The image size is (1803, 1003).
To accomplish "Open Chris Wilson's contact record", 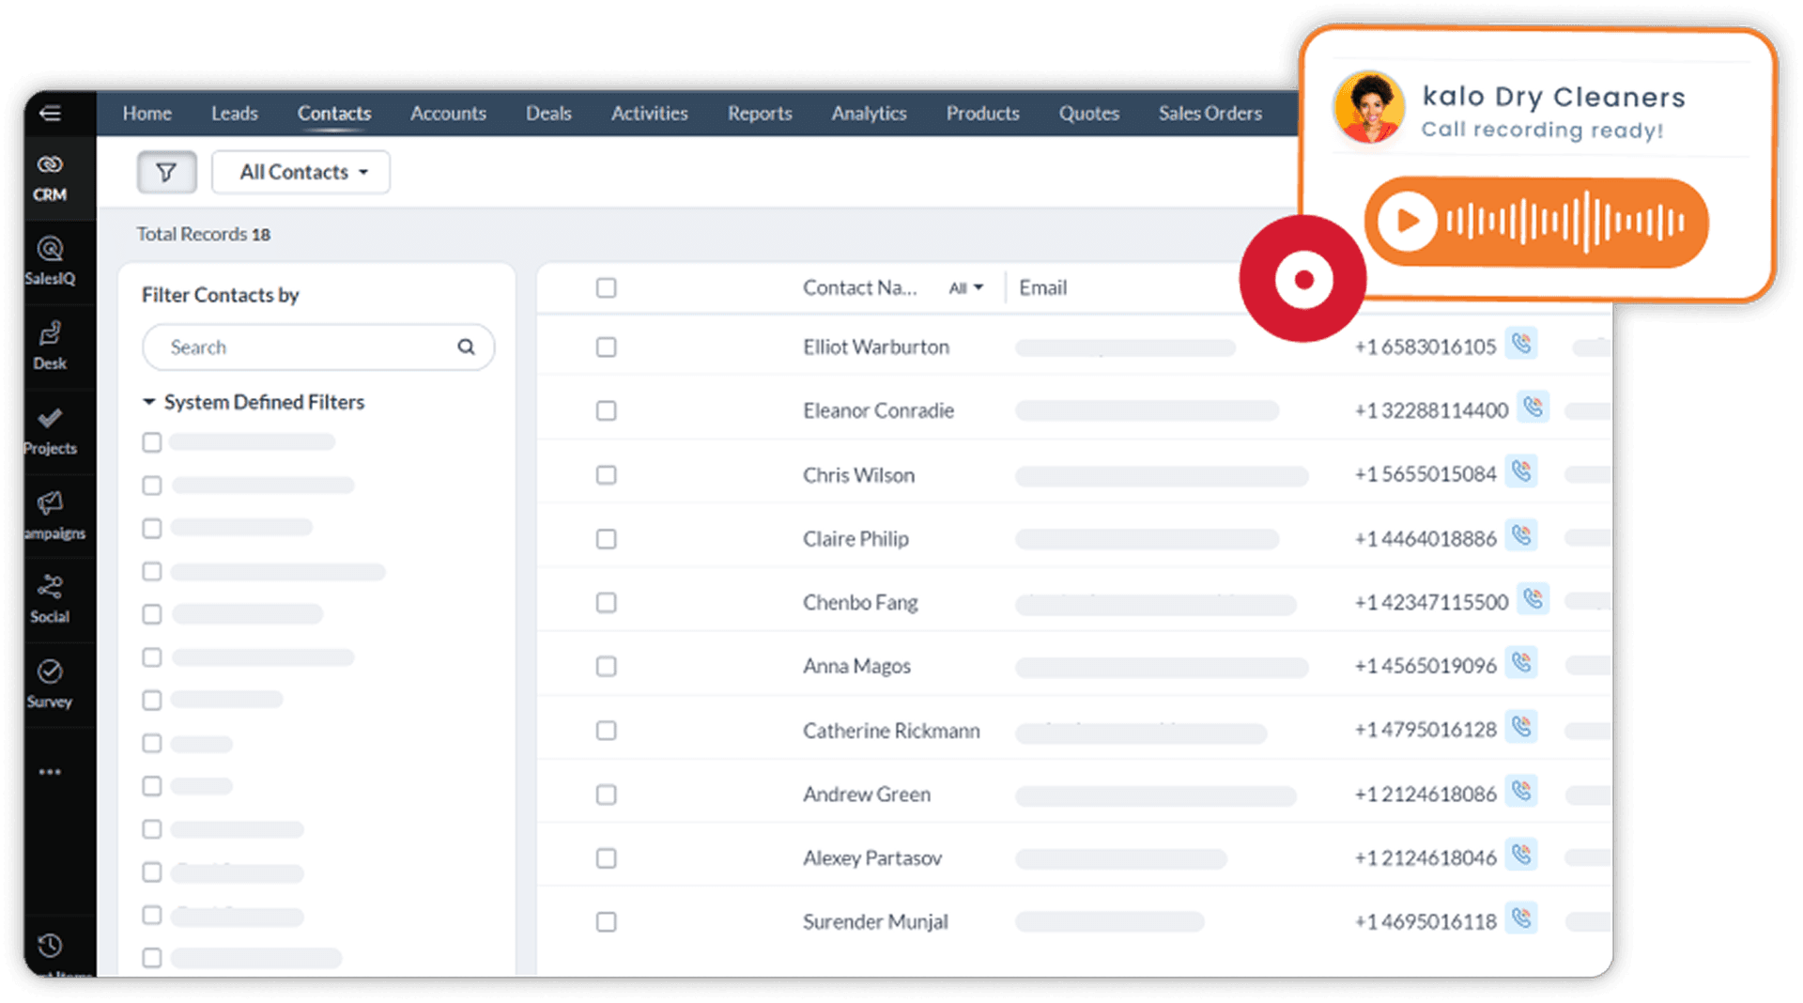I will (x=858, y=475).
